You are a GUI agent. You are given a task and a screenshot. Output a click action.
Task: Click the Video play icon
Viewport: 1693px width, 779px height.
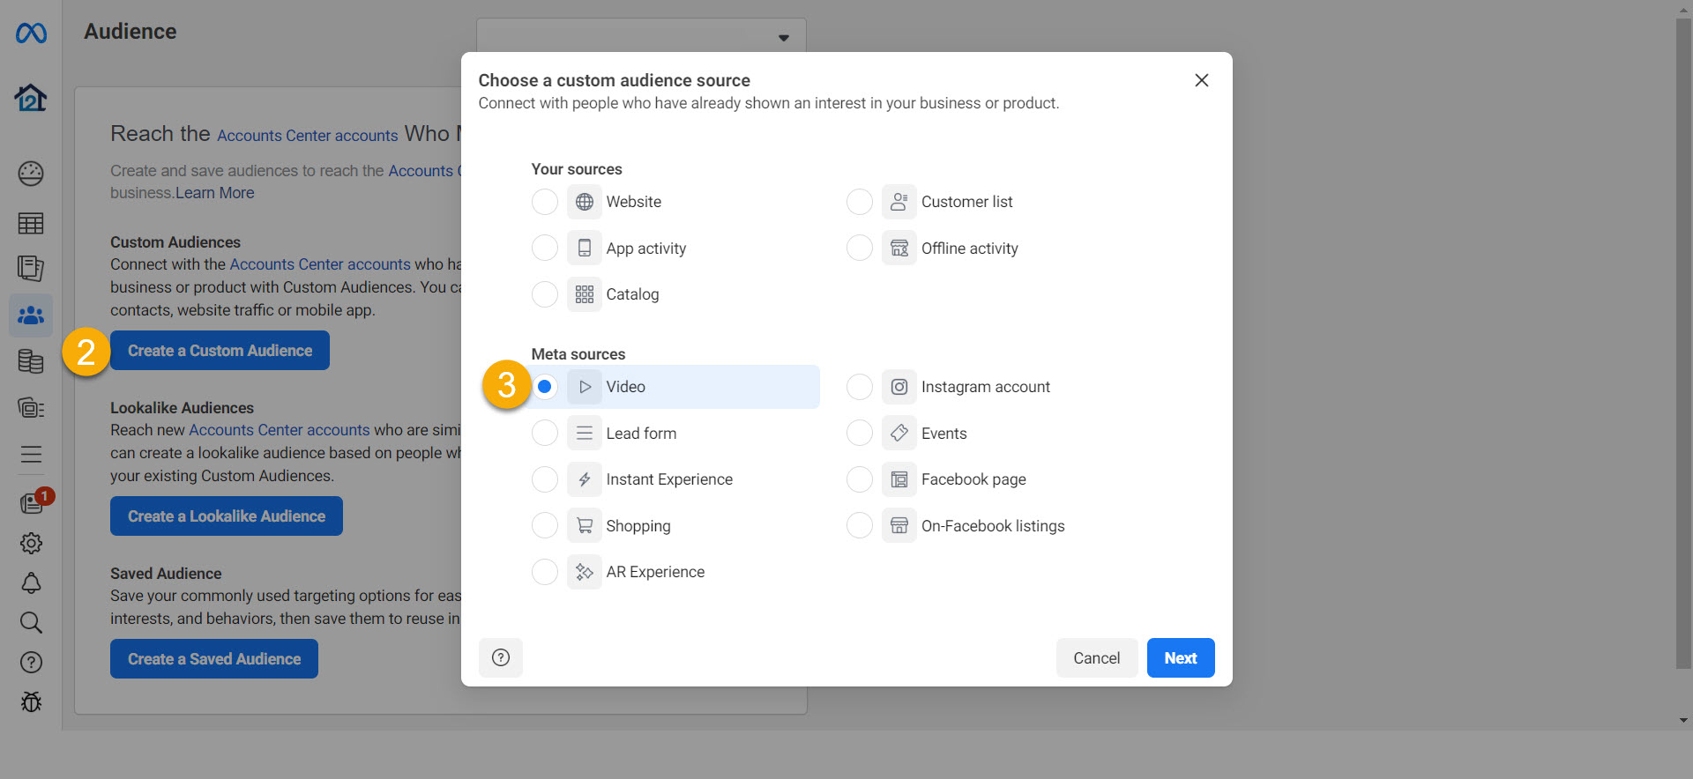point(585,387)
